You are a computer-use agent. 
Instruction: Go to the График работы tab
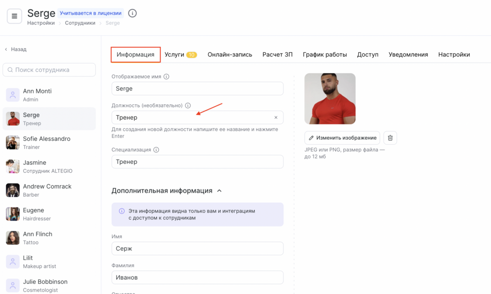click(x=325, y=55)
